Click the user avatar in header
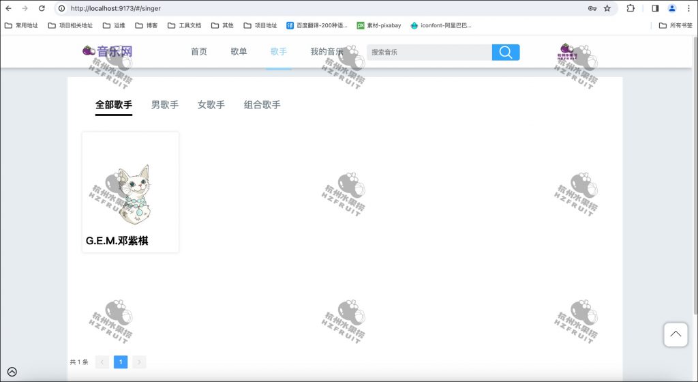This screenshot has width=698, height=382. pos(566,52)
